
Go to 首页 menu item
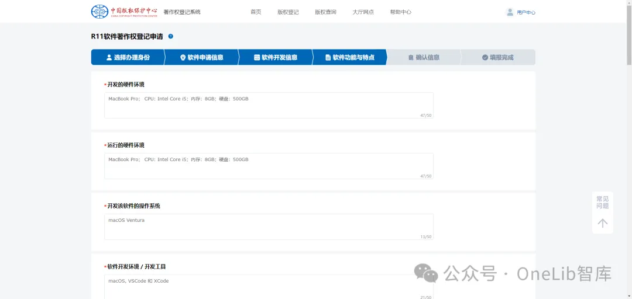coord(256,12)
